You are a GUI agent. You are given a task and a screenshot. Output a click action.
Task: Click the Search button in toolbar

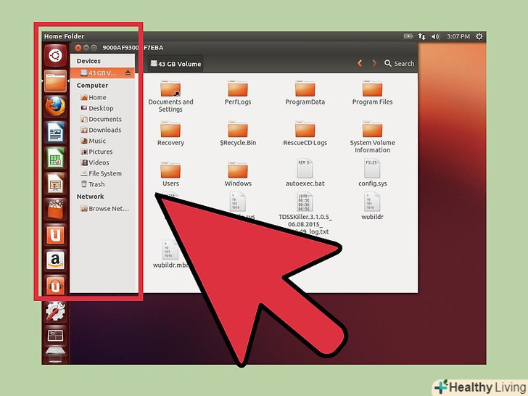pos(400,63)
